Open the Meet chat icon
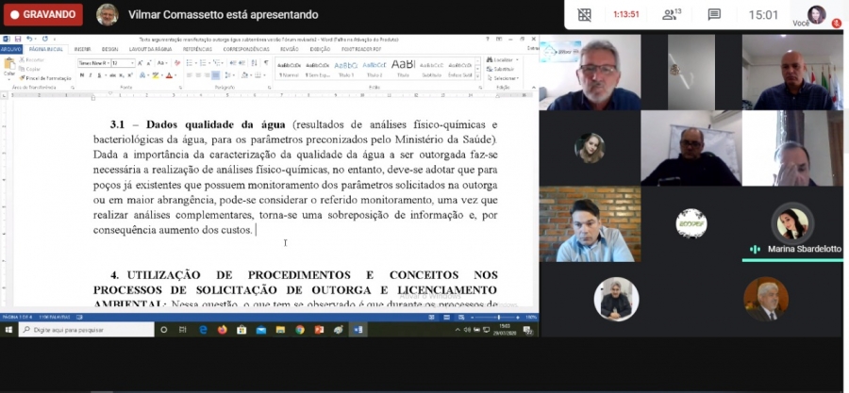 (714, 14)
